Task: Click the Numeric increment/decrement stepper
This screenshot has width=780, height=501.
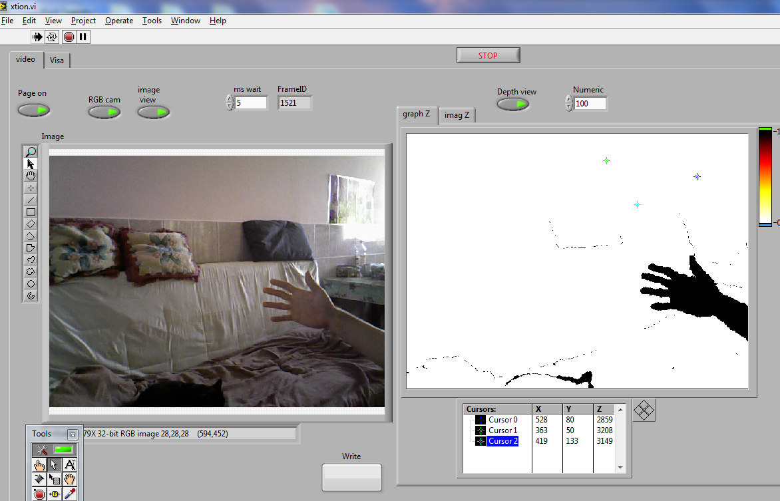Action: 569,103
